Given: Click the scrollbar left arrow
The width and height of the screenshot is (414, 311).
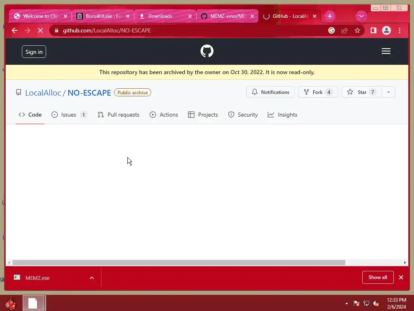Looking at the screenshot, I should click(9, 262).
